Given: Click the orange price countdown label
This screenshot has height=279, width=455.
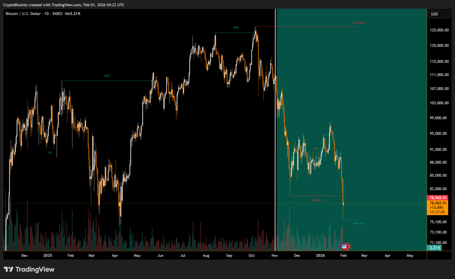Looking at the screenshot, I should 438,208.
